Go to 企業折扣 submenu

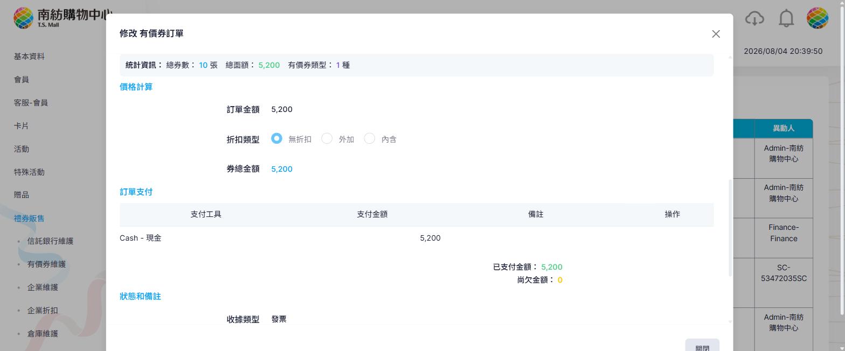[x=43, y=311]
